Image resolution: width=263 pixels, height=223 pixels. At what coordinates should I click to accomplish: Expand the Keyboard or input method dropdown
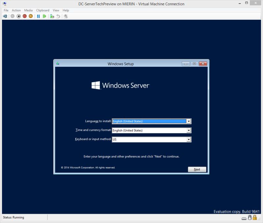[x=189, y=139]
